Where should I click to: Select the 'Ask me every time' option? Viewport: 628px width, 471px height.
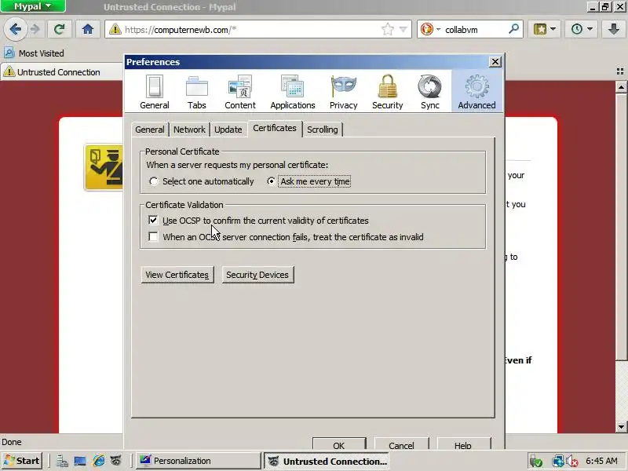point(271,181)
